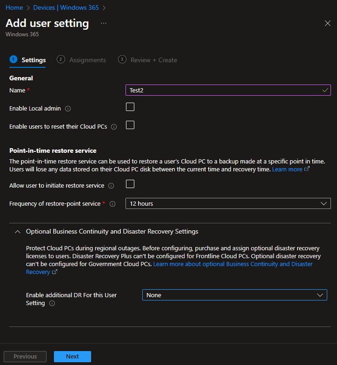
Task: Click info icon for Frequency of restore-point service
Action: click(x=112, y=204)
